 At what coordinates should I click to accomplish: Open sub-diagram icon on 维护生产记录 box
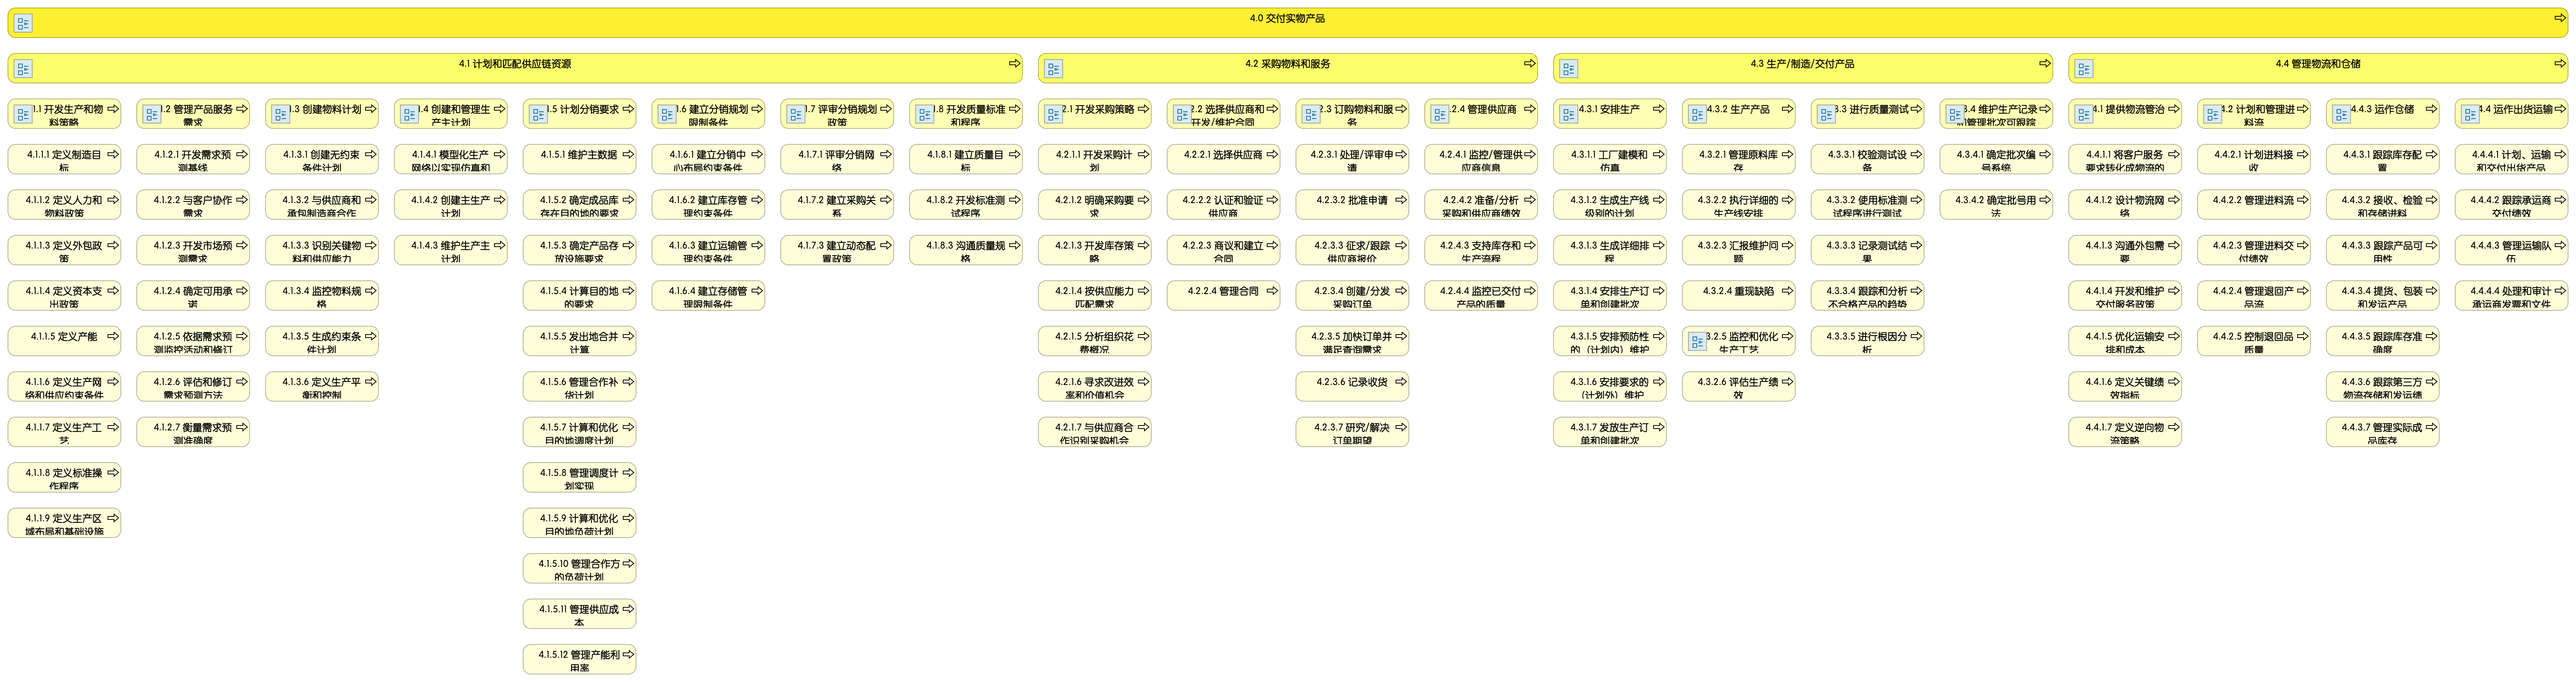[1955, 114]
